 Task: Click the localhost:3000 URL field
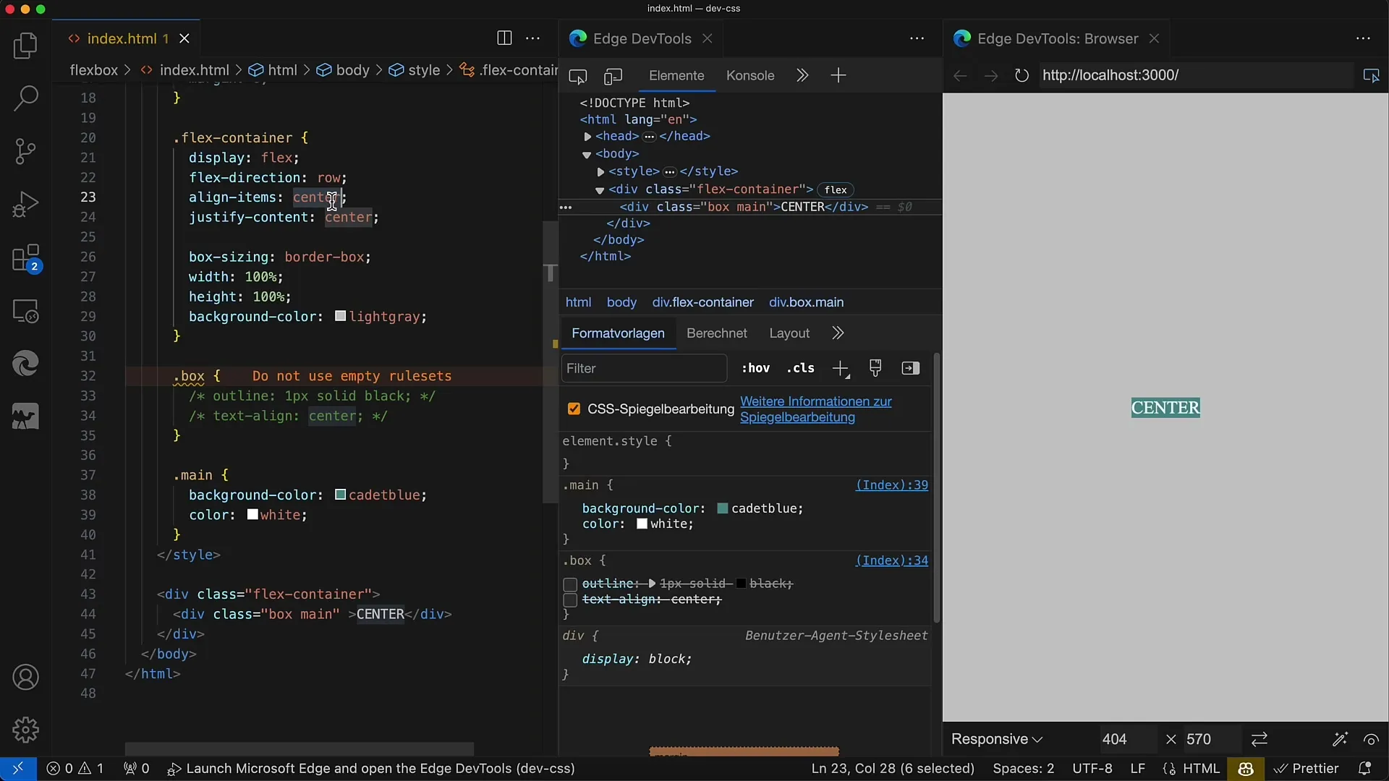(1196, 75)
